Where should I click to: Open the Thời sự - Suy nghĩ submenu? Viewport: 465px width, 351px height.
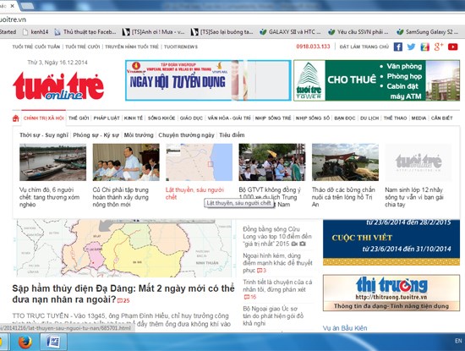click(44, 135)
